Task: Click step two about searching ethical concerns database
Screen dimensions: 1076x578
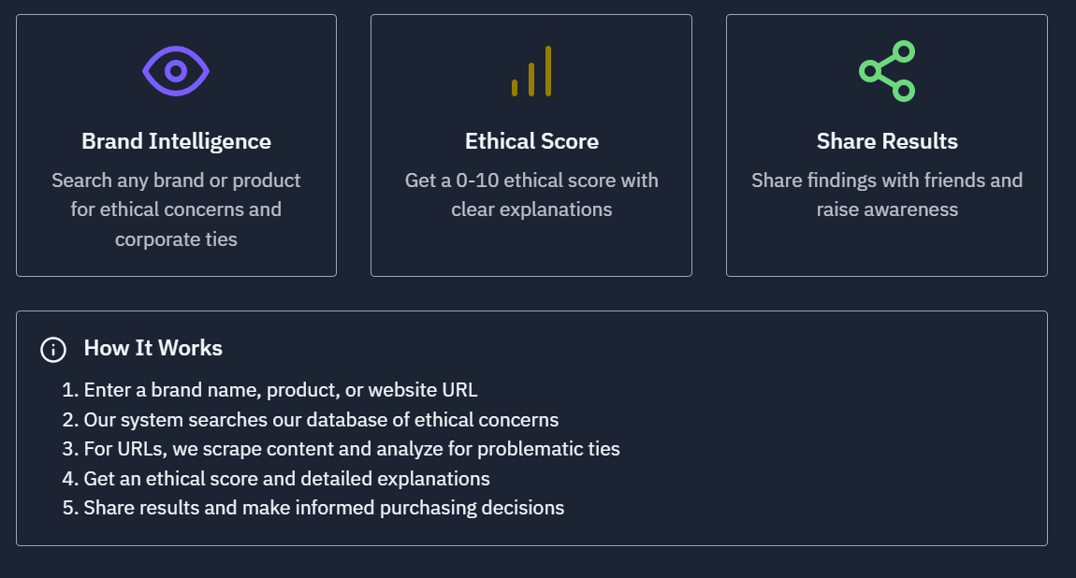Action: [x=311, y=420]
